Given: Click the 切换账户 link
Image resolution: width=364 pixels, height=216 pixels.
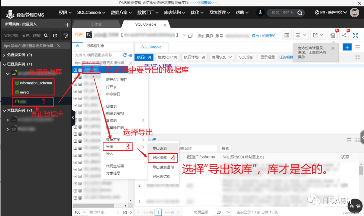Looking at the screenshot, I should (269, 35).
